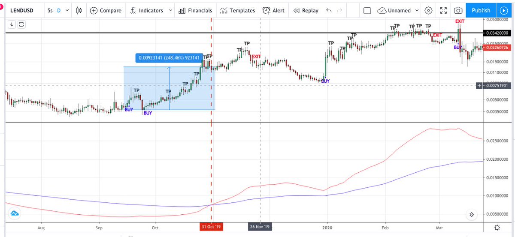Click the LENDUSD symbol search field
The image size is (515, 237).
click(x=22, y=10)
